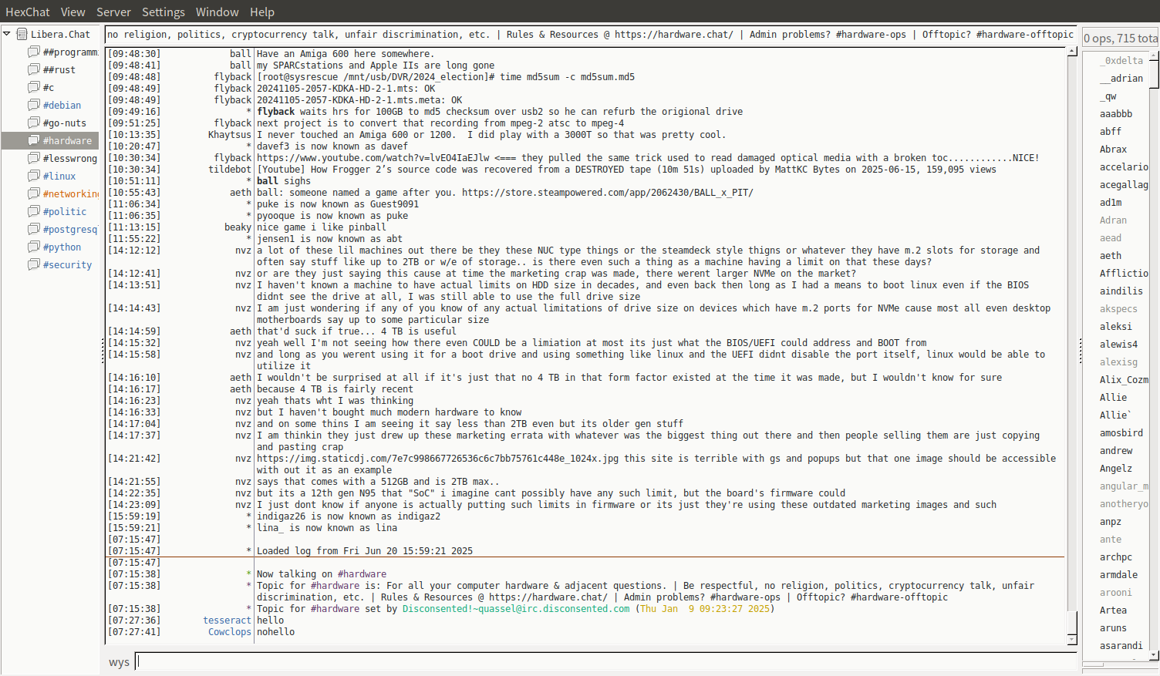Click the #linux channel icon
This screenshot has width=1160, height=676.
click(x=34, y=176)
